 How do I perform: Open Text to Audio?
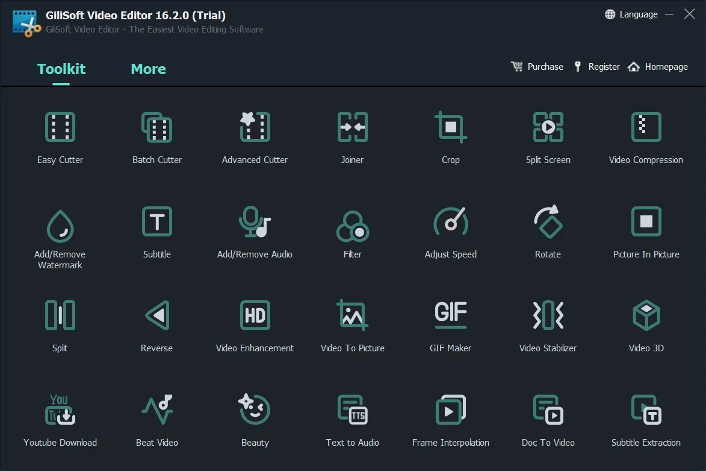(352, 417)
